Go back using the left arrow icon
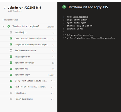 [5, 8]
